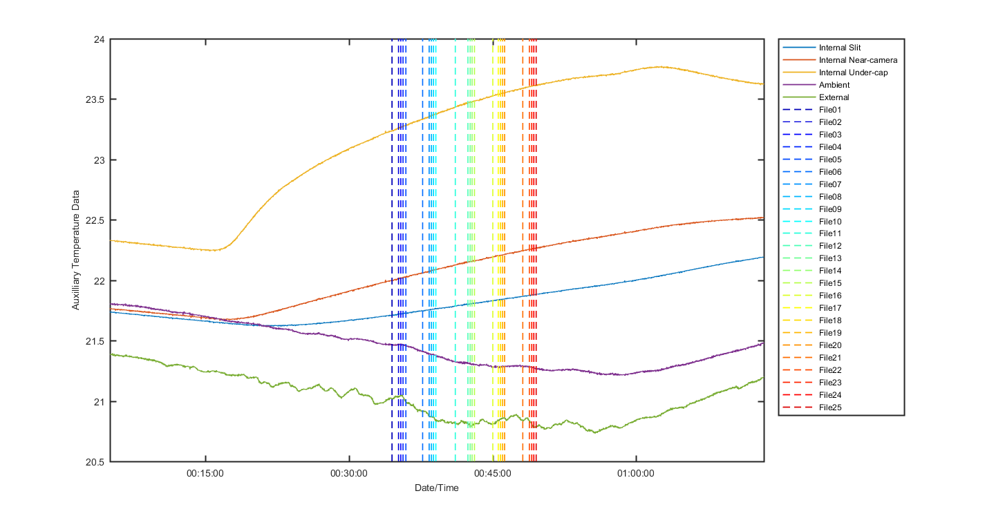Viewport: 985px width, 518px height.
Task: Click the 00:45:00 x-axis tick label
Action: [494, 474]
